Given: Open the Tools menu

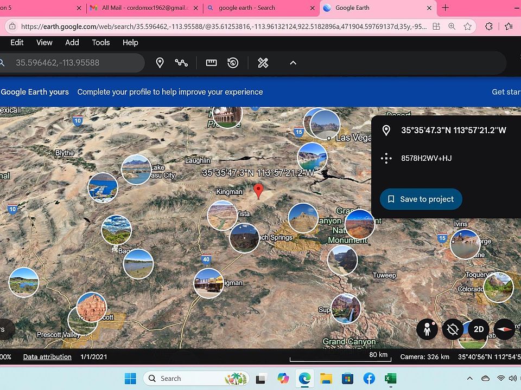Looking at the screenshot, I should point(101,42).
